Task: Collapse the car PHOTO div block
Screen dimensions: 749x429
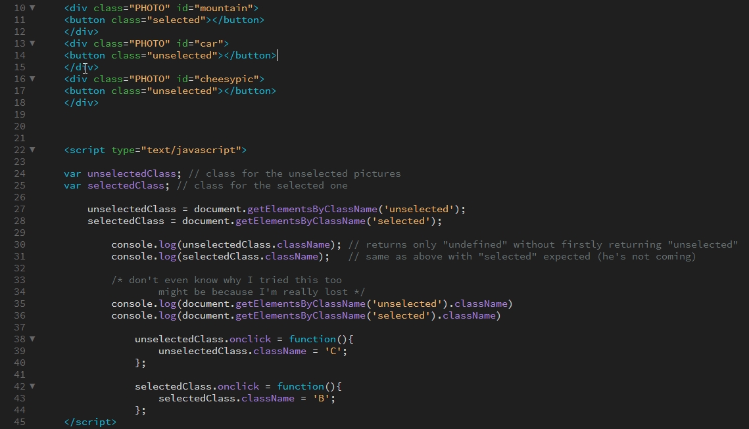Action: point(32,43)
